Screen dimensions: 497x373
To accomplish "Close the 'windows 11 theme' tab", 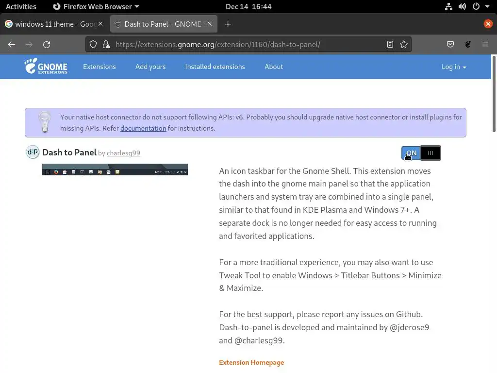I will click(100, 24).
